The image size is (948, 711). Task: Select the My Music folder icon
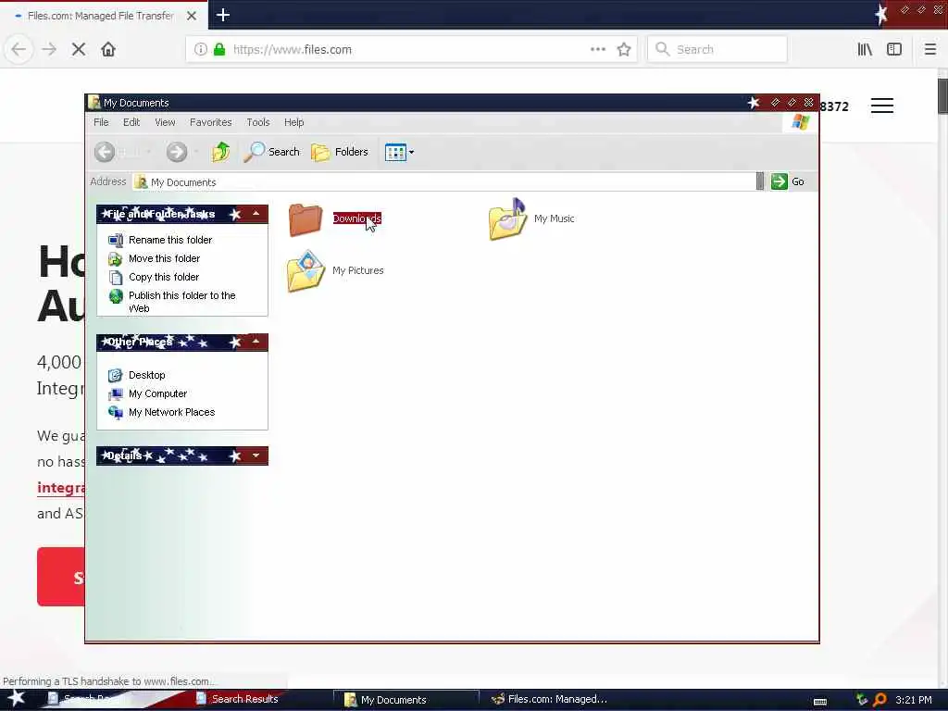click(507, 218)
